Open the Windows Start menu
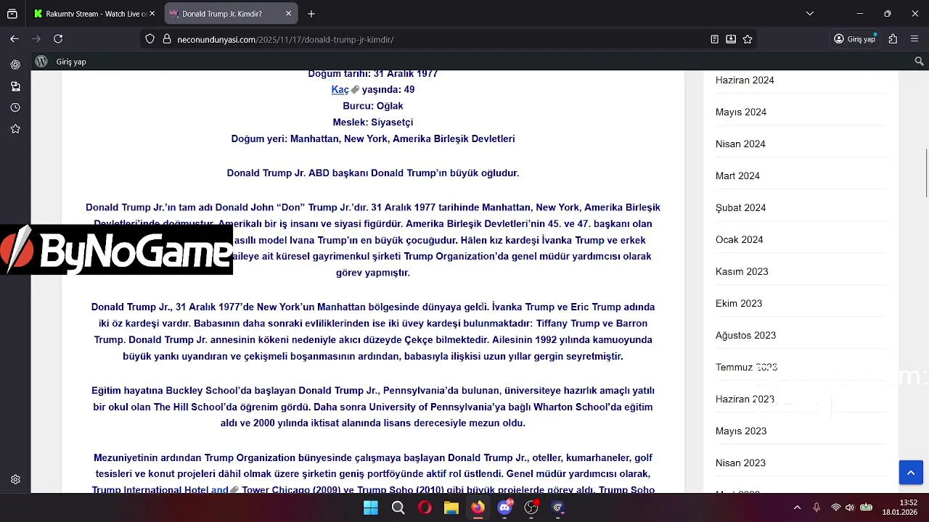Screen dimensions: 929x522 (x=371, y=507)
